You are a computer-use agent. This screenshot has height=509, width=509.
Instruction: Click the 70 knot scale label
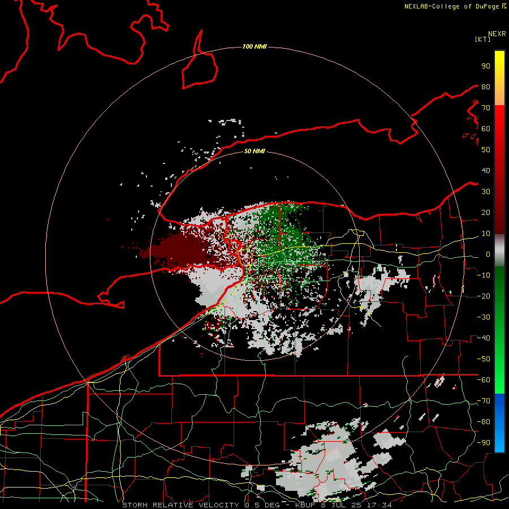click(486, 108)
